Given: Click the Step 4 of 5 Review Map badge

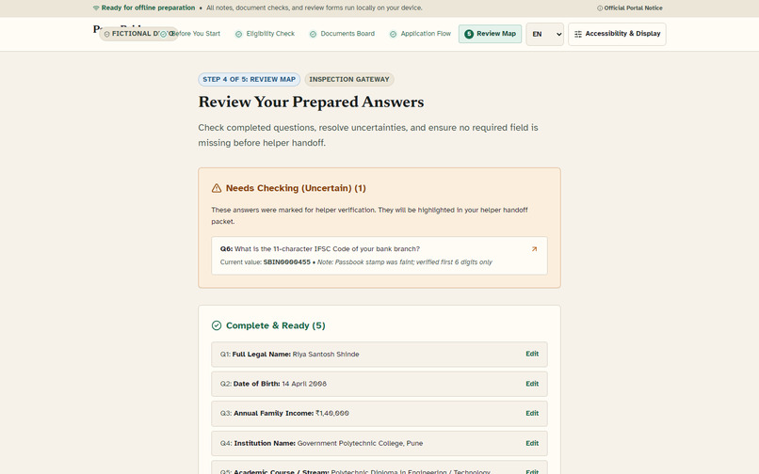Looking at the screenshot, I should [x=249, y=79].
